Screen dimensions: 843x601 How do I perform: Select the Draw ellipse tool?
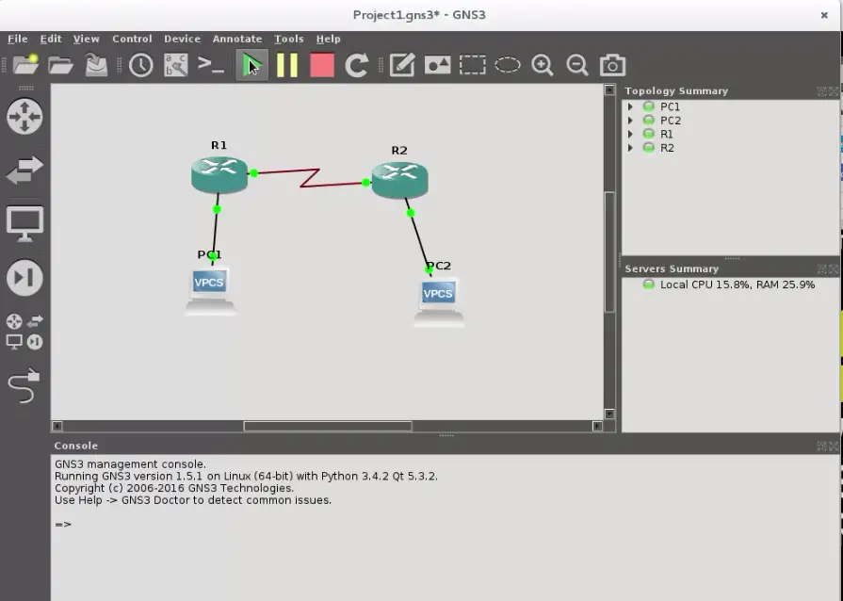508,65
